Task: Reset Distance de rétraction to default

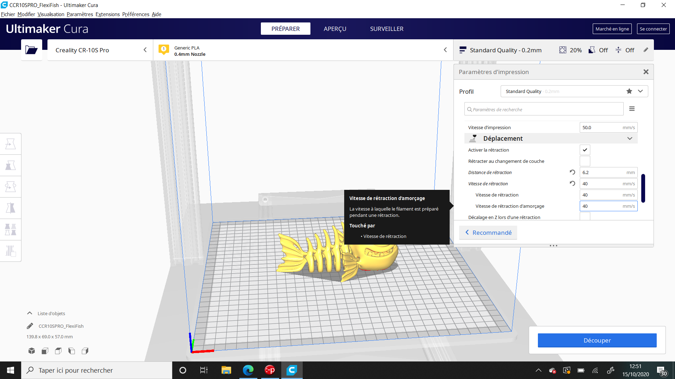Action: pyautogui.click(x=572, y=172)
